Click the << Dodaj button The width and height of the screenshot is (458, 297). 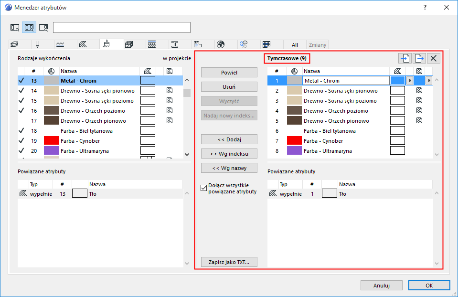[x=229, y=139]
